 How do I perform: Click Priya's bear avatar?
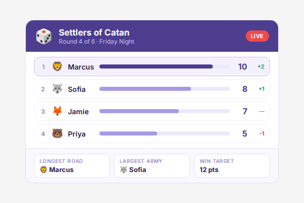click(x=57, y=133)
